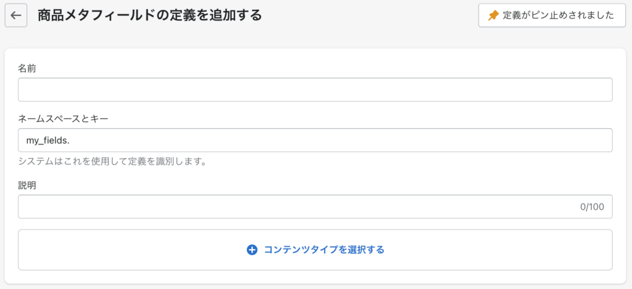Click the ネームスペースとキー label
Screen dimensions: 632x289
click(64, 119)
